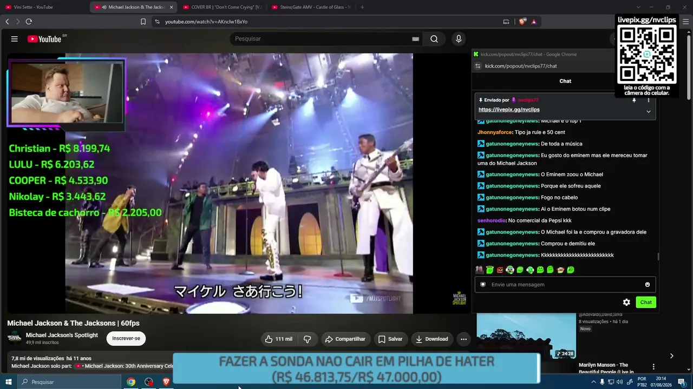Open the Brave browser taskbar icon

coord(166,382)
